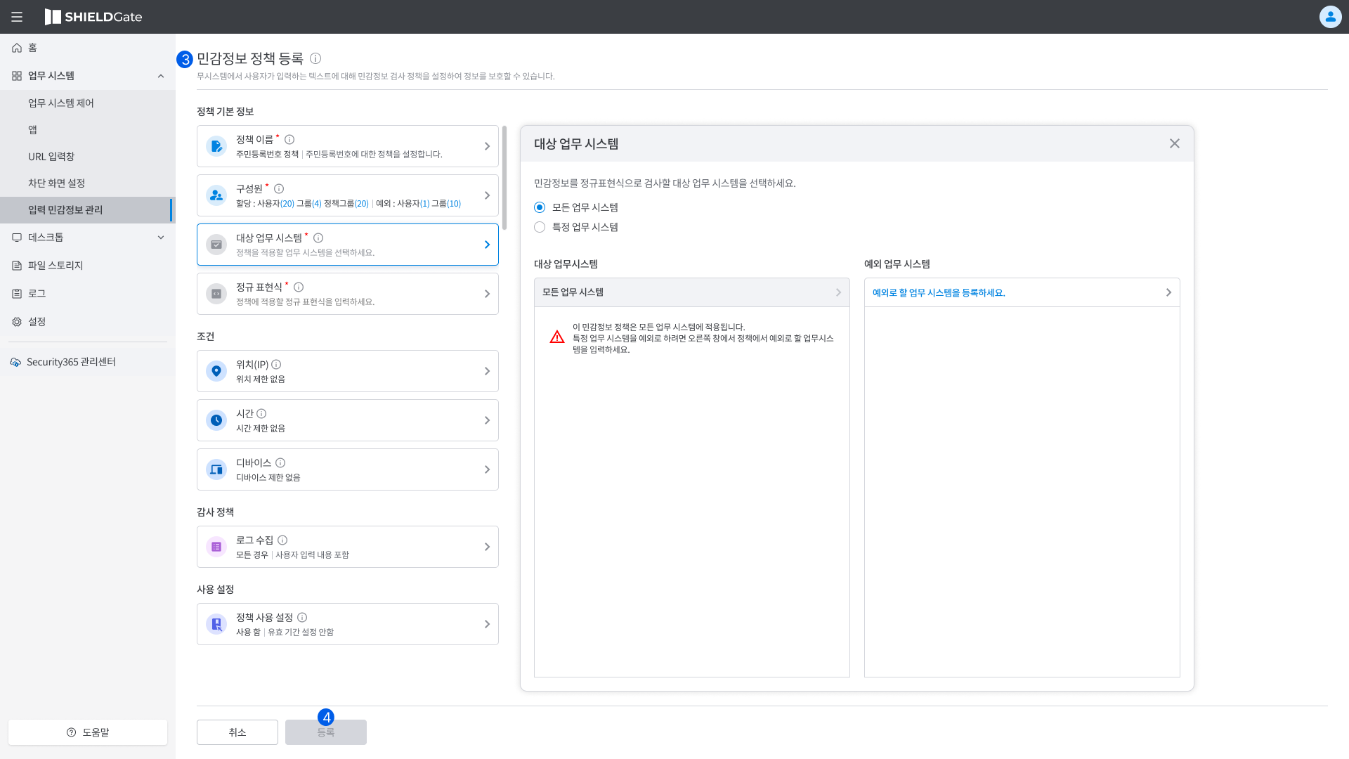The width and height of the screenshot is (1349, 759).
Task: Click the SHIELDGate logo
Action: coord(93,17)
